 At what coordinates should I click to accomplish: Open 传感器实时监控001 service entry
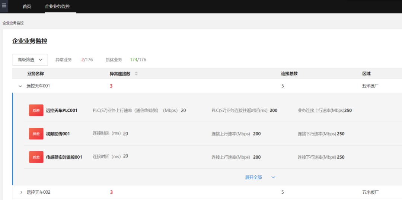click(x=64, y=157)
